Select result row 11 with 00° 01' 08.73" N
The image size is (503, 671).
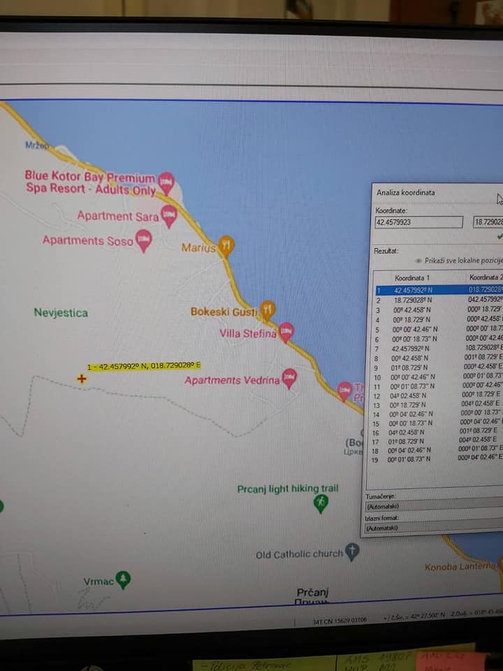tap(437, 386)
